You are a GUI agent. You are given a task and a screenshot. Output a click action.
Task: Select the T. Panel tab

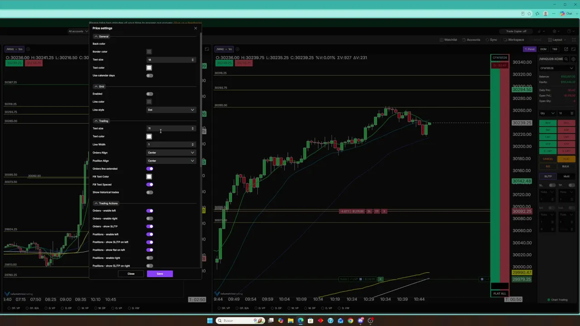coord(529,49)
